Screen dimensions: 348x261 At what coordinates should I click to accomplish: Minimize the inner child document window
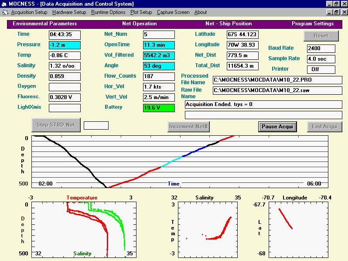tap(330, 12)
